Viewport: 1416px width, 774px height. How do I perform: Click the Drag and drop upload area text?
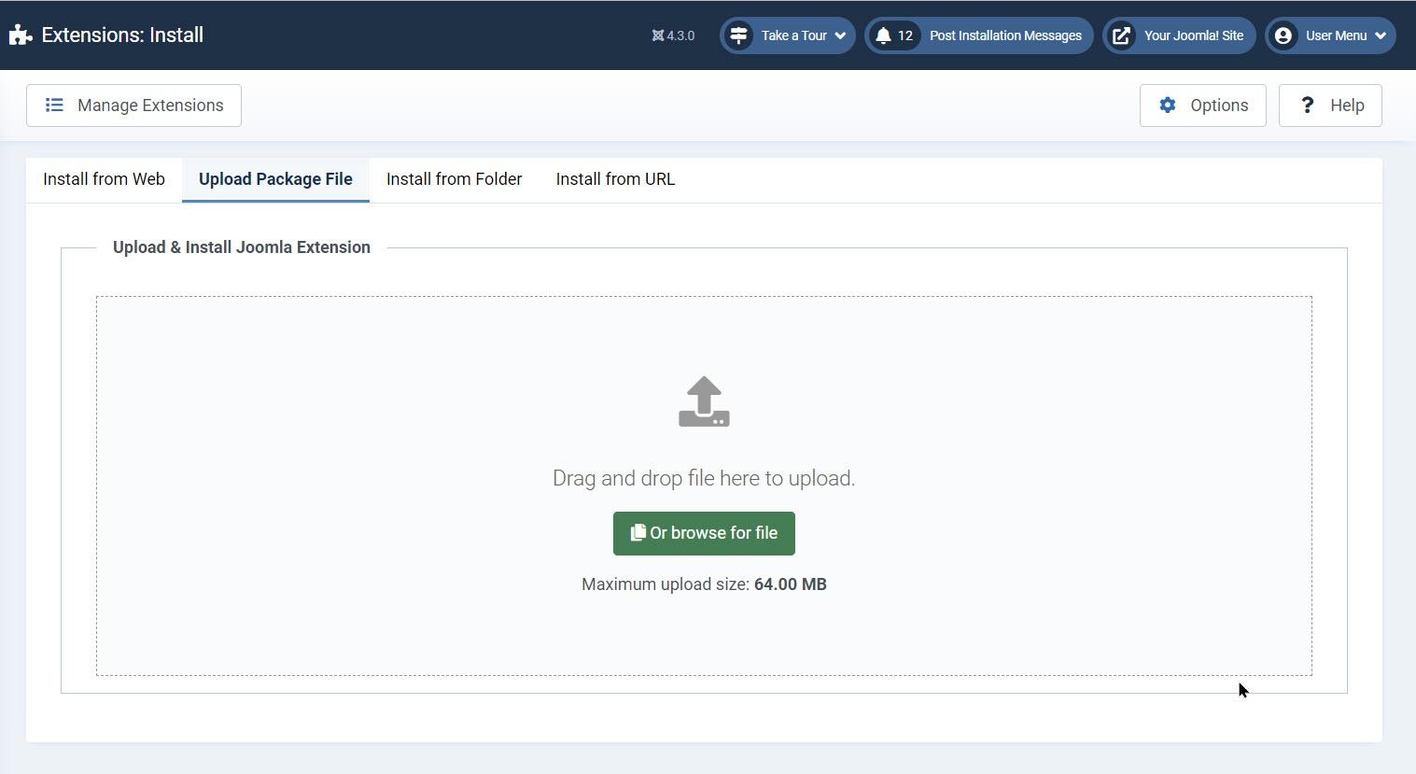704,478
